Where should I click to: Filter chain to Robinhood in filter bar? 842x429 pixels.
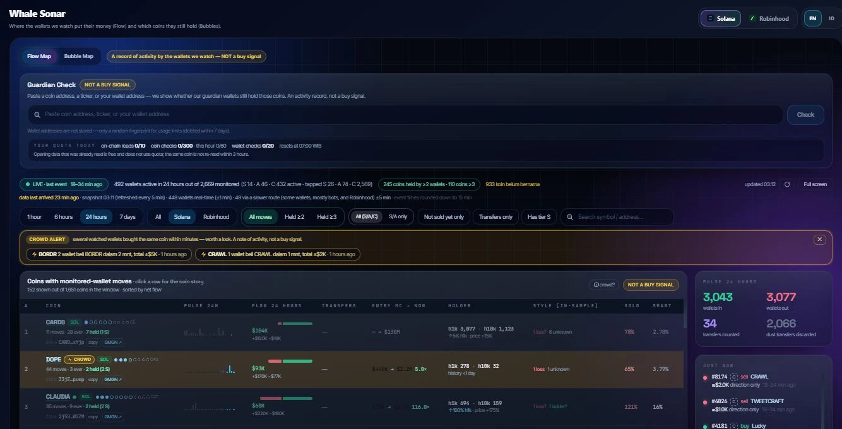216,217
